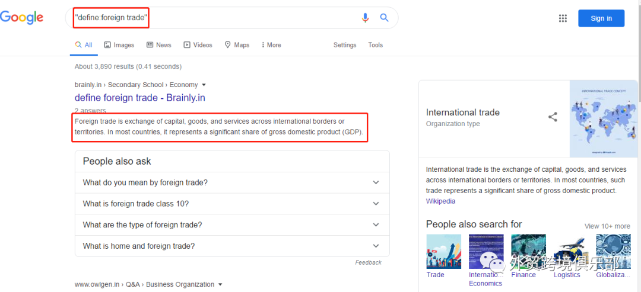
Task: Open the More search options menu
Action: [x=271, y=45]
